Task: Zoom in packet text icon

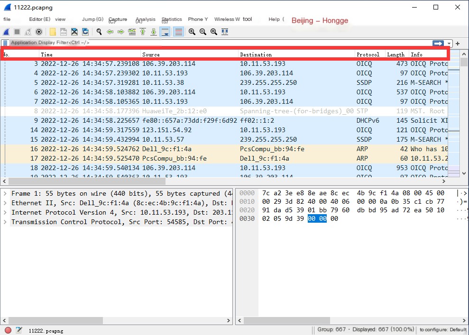Action: pos(192,32)
